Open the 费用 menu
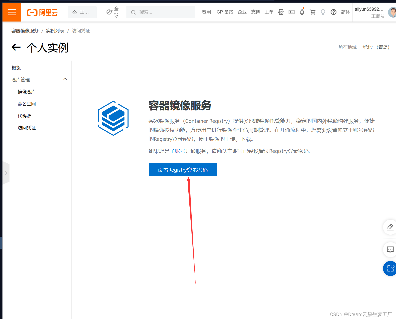The image size is (396, 319). click(x=206, y=12)
